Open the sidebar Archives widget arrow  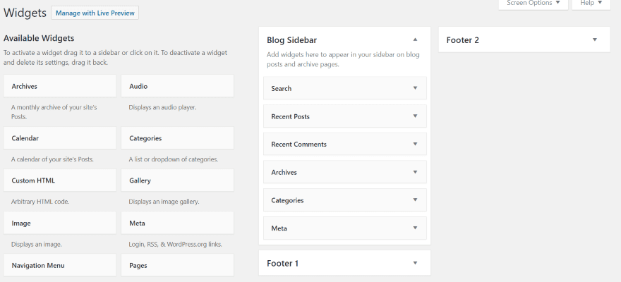tap(415, 172)
